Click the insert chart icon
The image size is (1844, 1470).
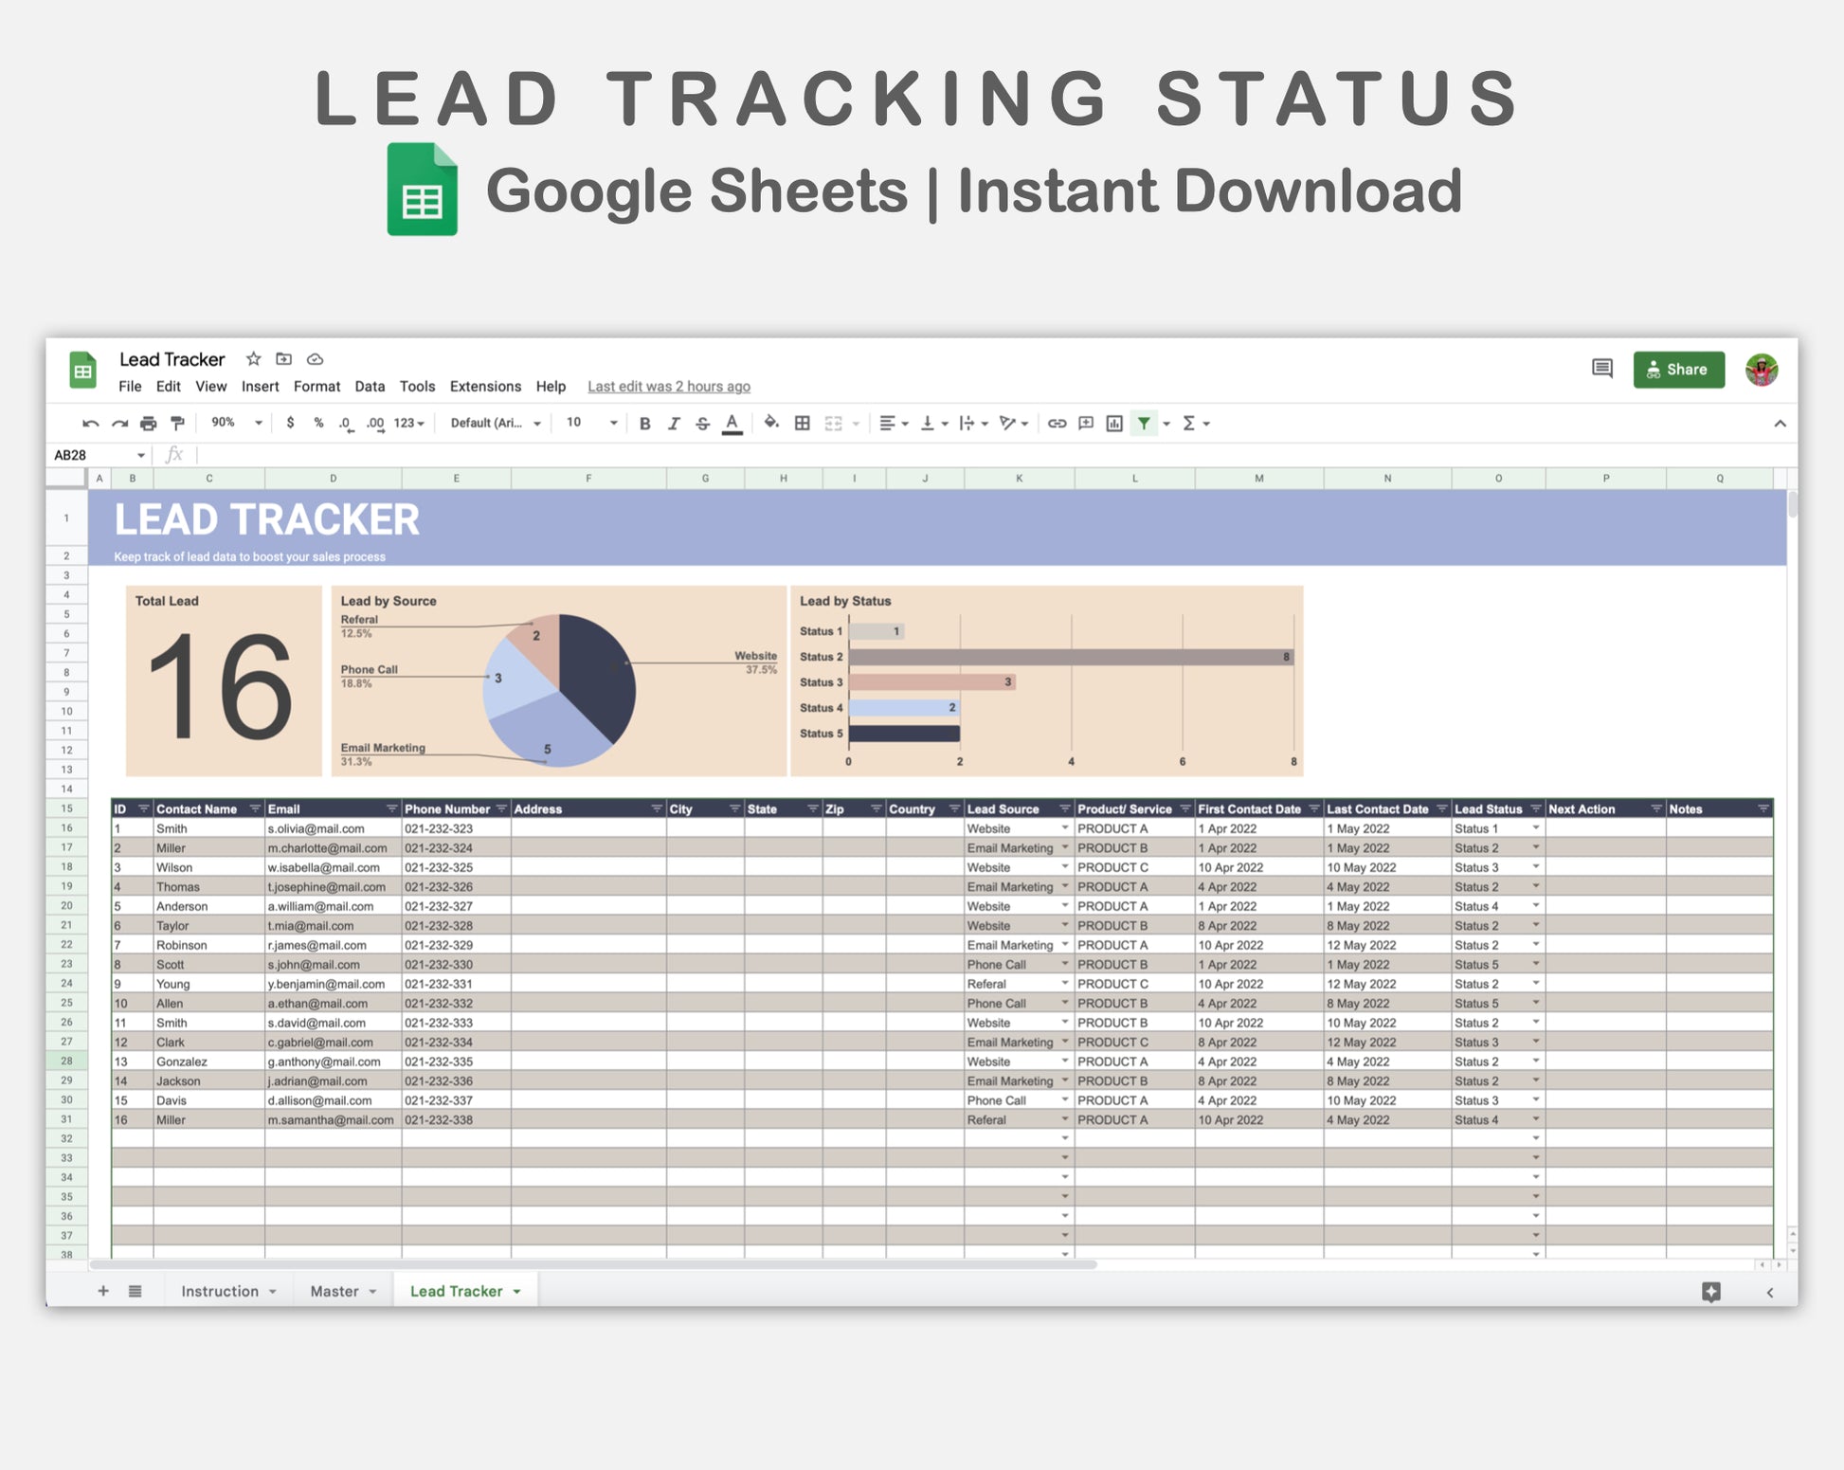1114,424
